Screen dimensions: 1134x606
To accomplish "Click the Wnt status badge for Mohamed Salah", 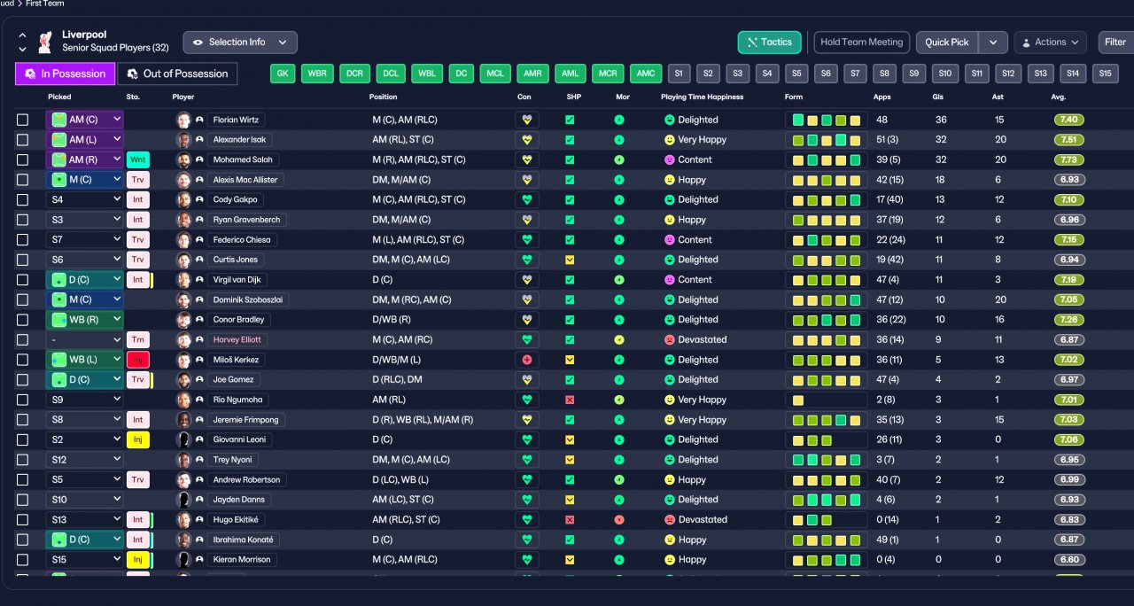I will point(137,159).
